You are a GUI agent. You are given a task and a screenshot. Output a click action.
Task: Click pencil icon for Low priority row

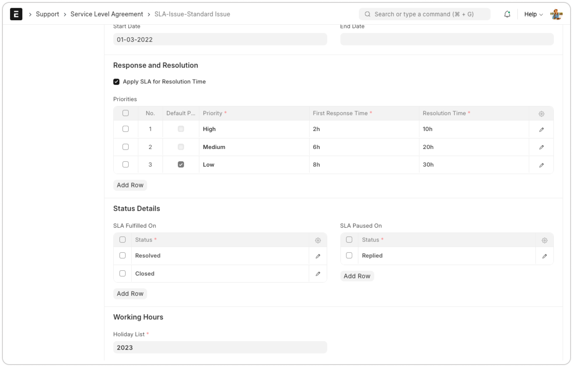pyautogui.click(x=541, y=165)
